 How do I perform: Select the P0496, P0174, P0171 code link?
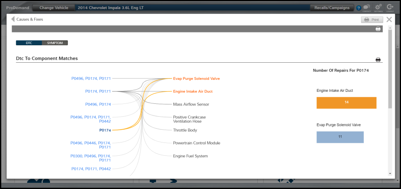91,78
